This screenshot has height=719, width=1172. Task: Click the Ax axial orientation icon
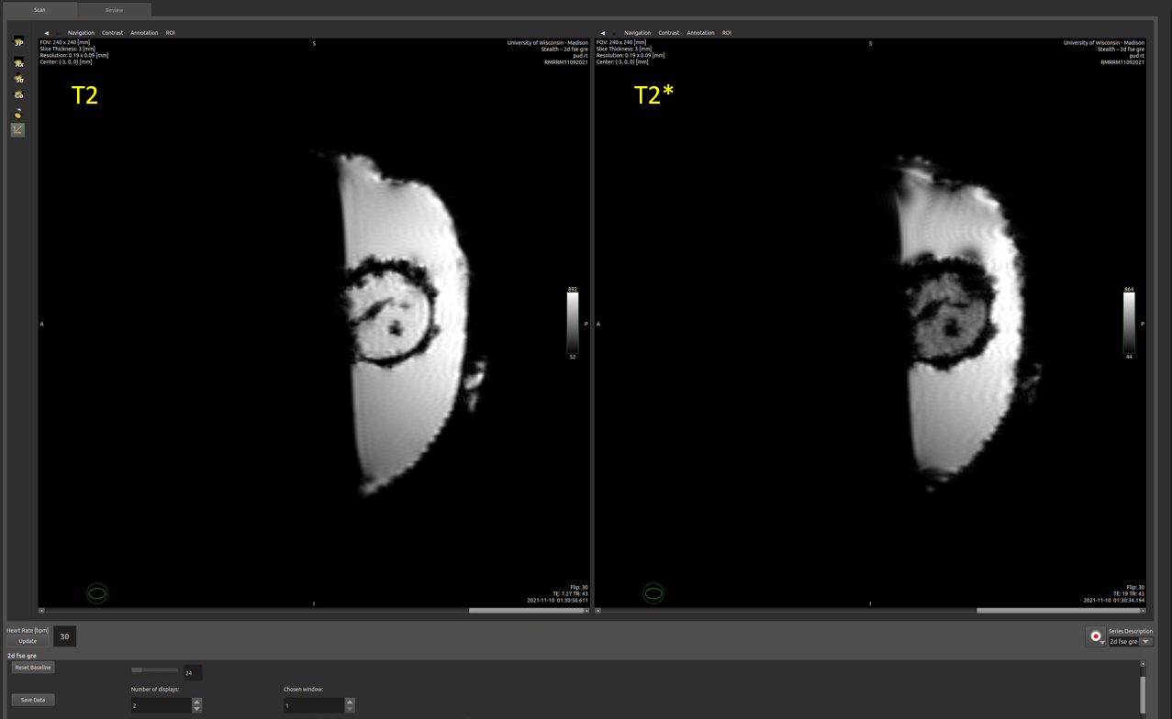18,62
